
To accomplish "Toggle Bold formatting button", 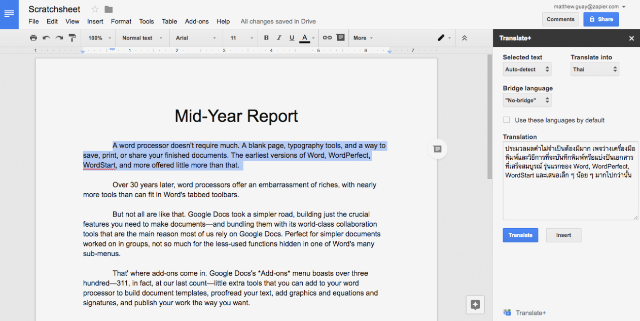I will [266, 38].
